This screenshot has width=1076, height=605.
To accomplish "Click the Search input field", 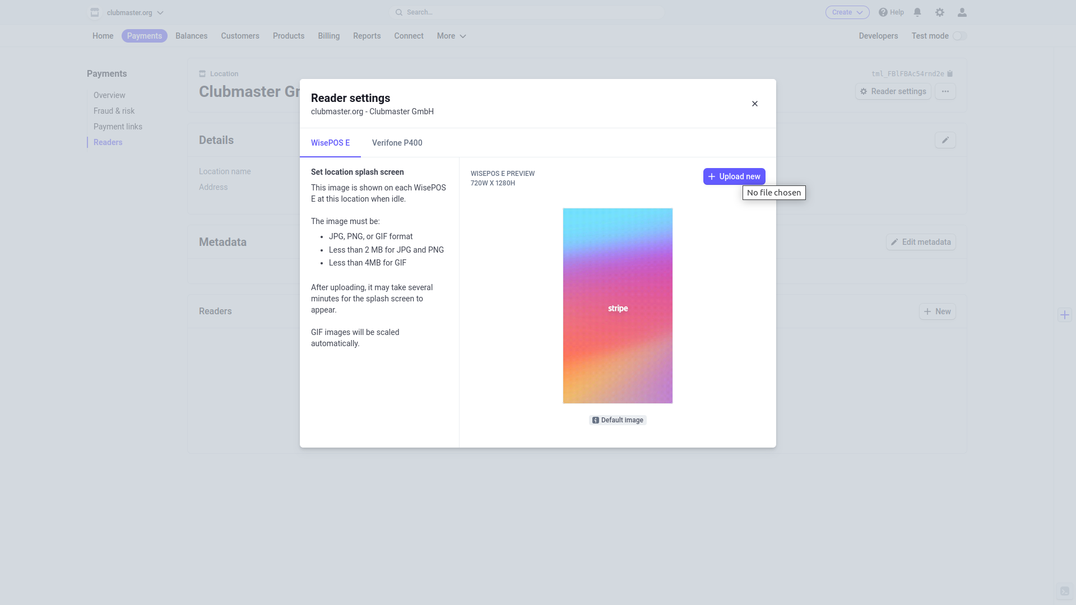I will pos(527,12).
